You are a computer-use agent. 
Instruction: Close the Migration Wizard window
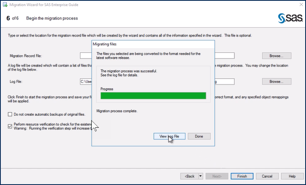coord(299,4)
